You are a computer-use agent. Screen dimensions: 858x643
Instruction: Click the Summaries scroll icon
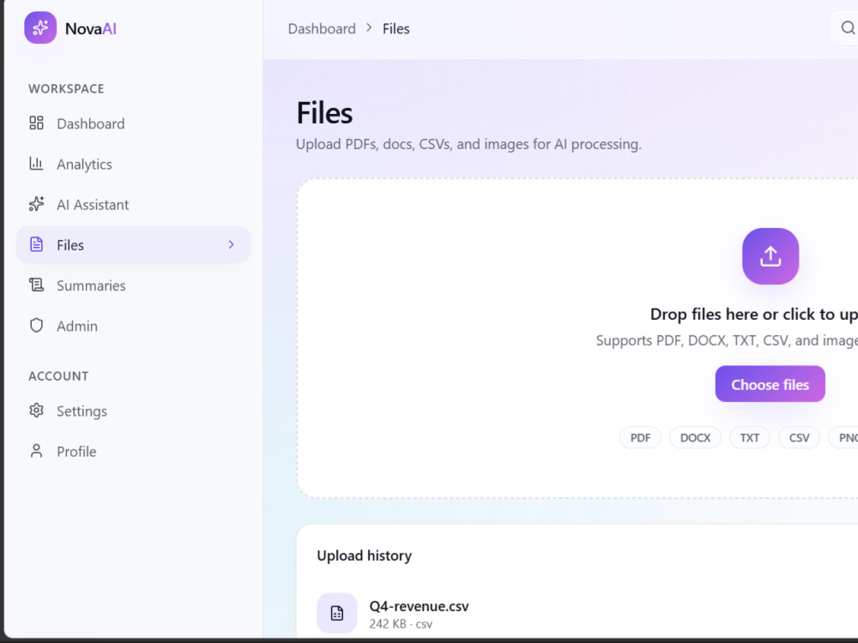[x=36, y=285]
